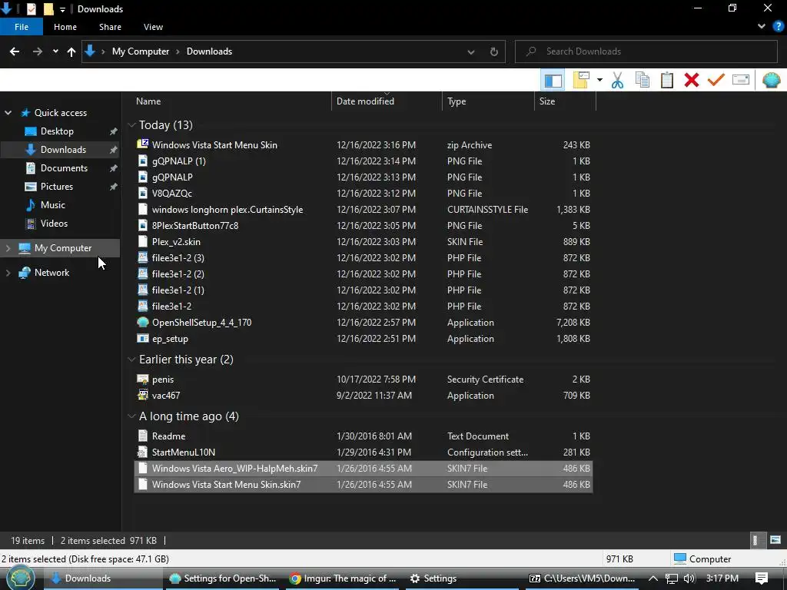Select Pictures in the navigation pane
This screenshot has width=787, height=590.
[x=57, y=187]
